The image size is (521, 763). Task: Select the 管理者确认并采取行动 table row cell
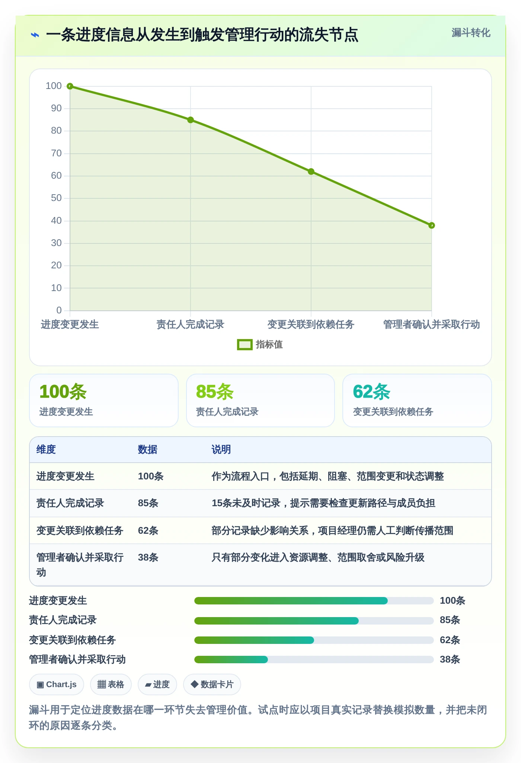coord(80,565)
